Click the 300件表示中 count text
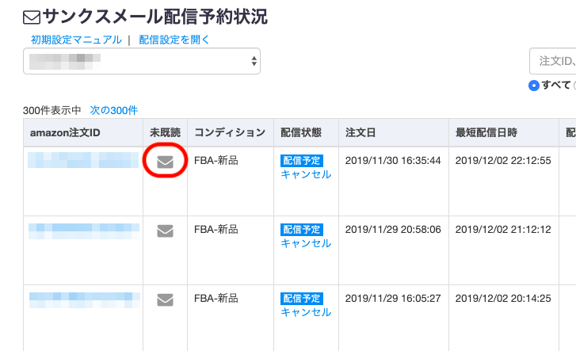Viewport: 576px width, 351px height. 51,110
